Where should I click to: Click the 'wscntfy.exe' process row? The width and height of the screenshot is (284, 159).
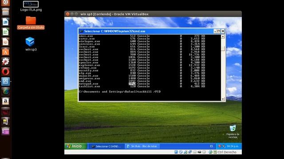142,71
